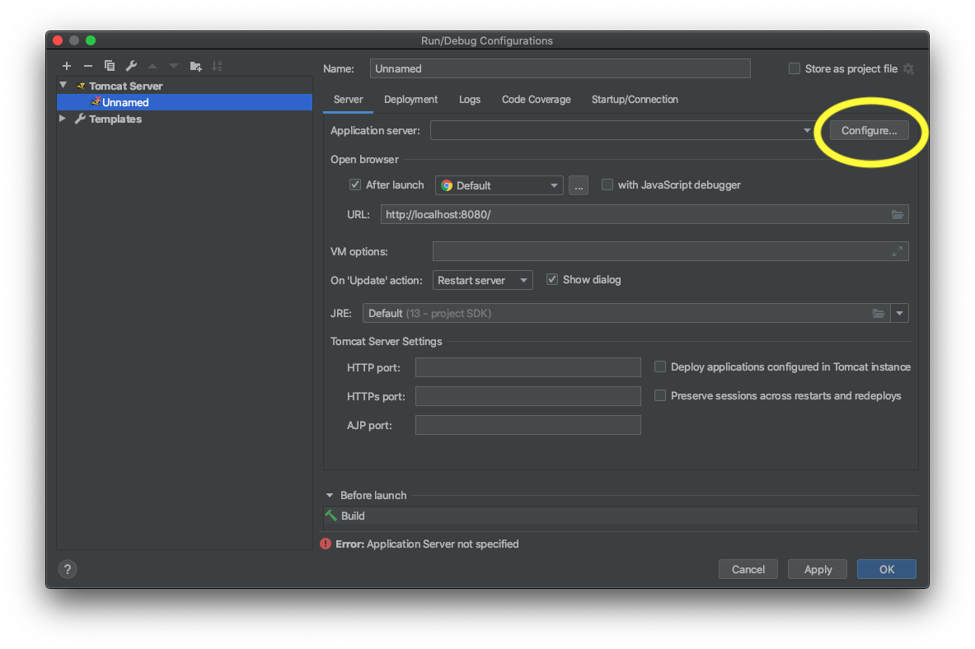Move configuration up arrow
The height and width of the screenshot is (649, 975).
(x=152, y=66)
